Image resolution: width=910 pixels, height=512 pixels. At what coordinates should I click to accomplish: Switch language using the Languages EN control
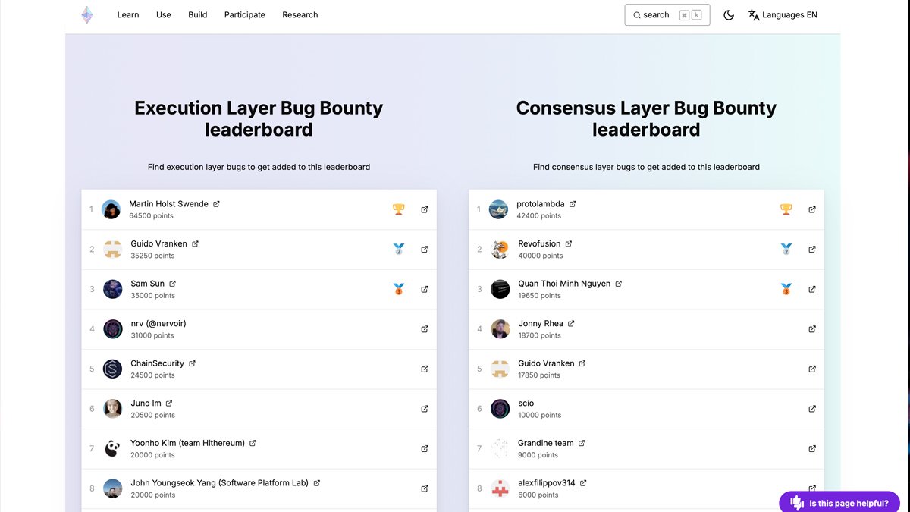(782, 14)
